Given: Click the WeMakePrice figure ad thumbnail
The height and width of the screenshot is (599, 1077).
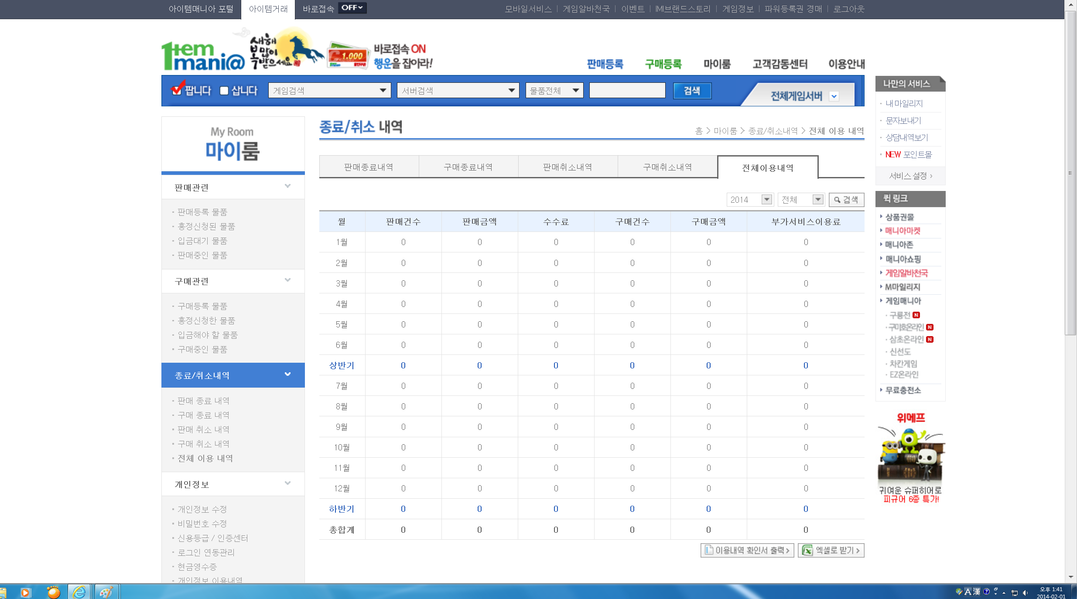Looking at the screenshot, I should point(910,458).
